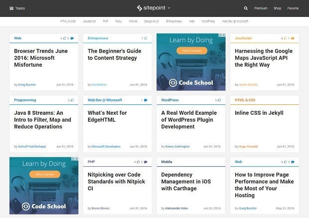Click comment bubble on EdgeHTML card
This screenshot has width=309, height=218.
(x=146, y=100)
